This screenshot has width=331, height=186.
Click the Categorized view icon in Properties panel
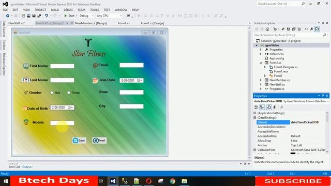tap(257, 107)
